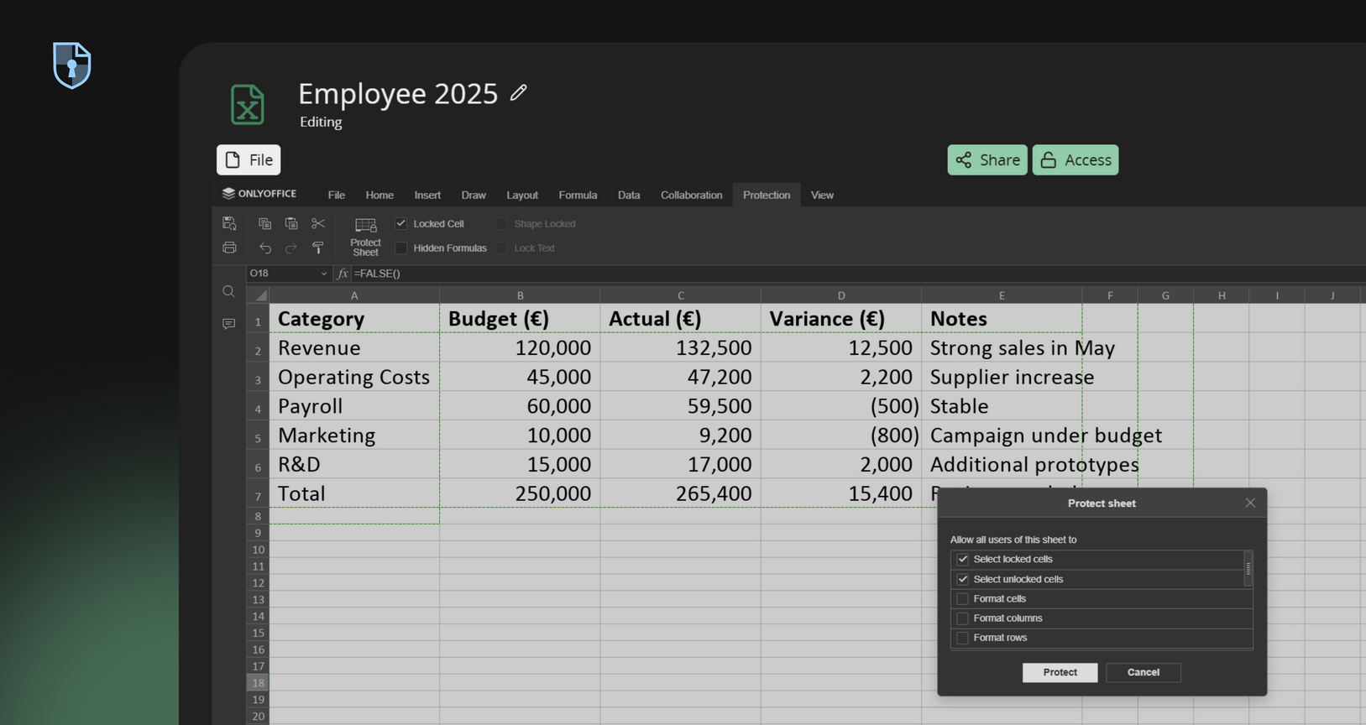
Task: Enable the Hidden Formulas checkbox
Action: click(x=401, y=248)
